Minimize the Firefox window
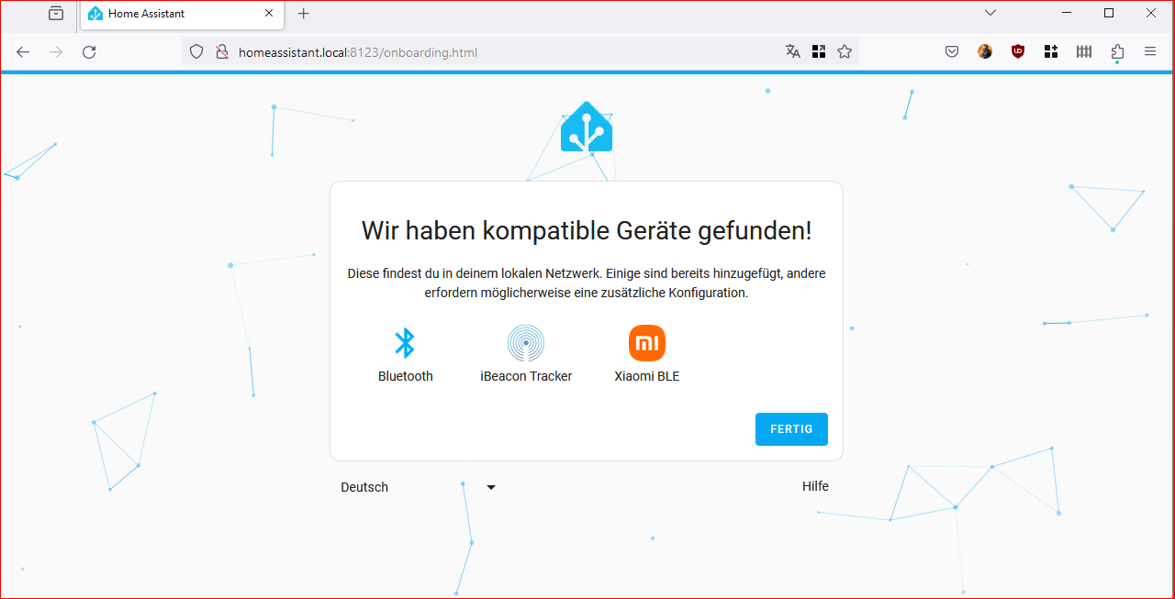 pyautogui.click(x=1067, y=13)
